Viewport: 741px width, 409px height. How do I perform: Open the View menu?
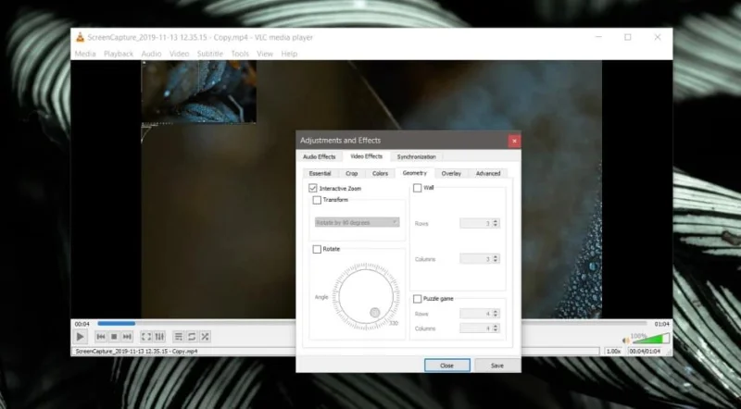tap(265, 54)
